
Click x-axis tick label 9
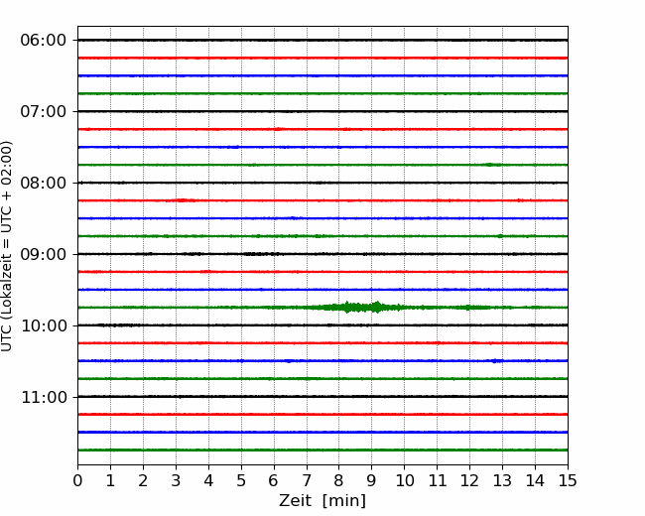(372, 480)
